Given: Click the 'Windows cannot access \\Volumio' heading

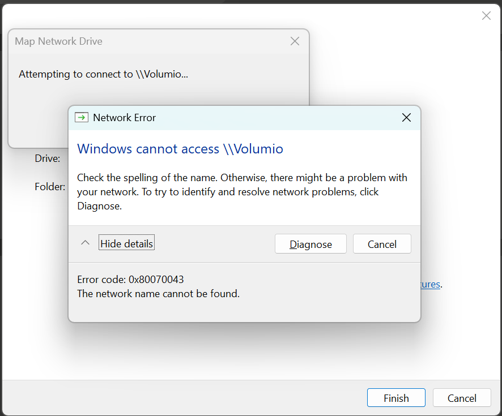Looking at the screenshot, I should pos(180,149).
